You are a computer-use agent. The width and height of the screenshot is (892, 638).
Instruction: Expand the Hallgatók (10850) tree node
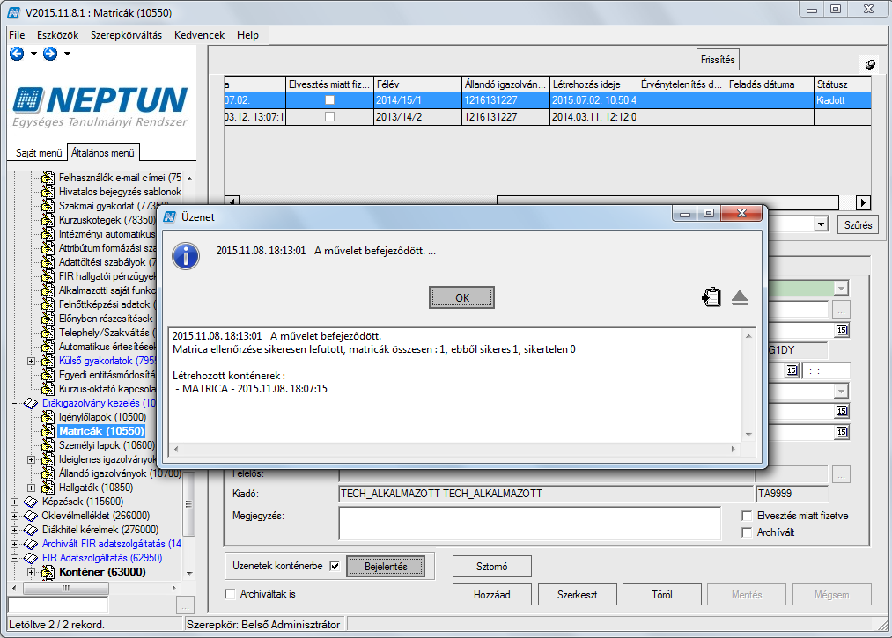click(x=32, y=488)
